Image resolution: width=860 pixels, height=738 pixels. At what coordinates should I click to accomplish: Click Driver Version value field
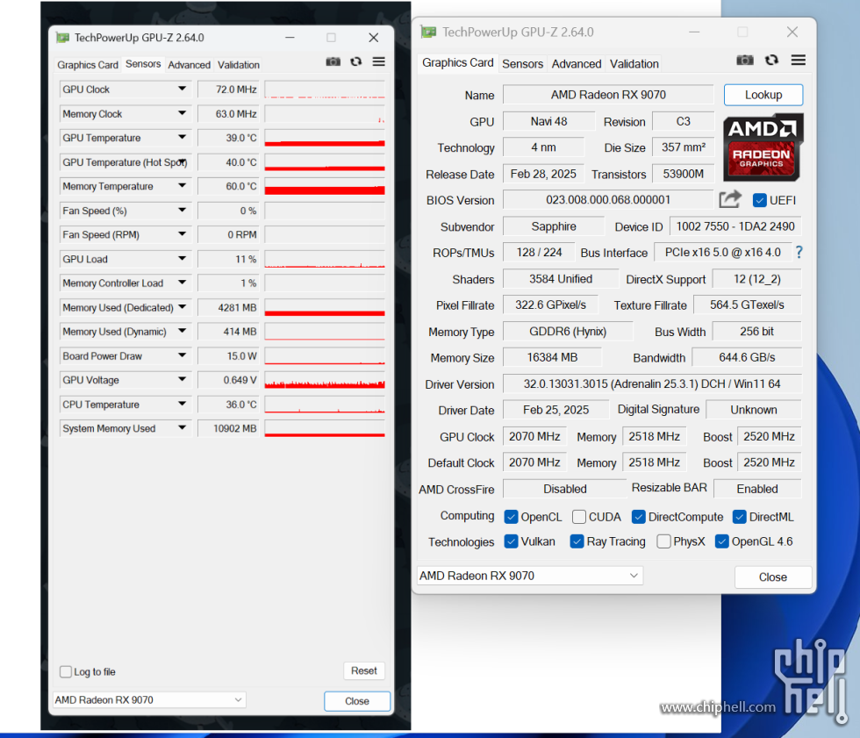coord(652,383)
